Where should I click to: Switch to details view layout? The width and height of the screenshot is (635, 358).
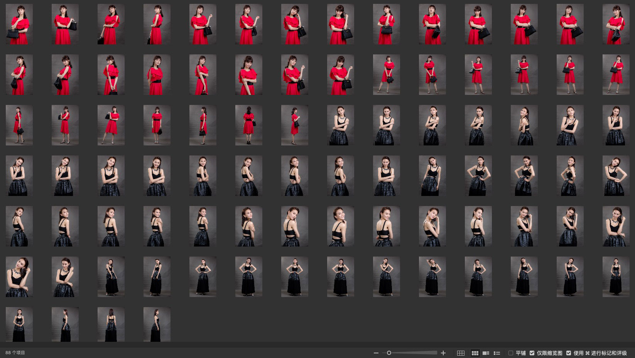point(486,353)
